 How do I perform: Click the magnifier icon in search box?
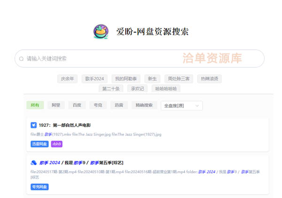pyautogui.click(x=22, y=59)
